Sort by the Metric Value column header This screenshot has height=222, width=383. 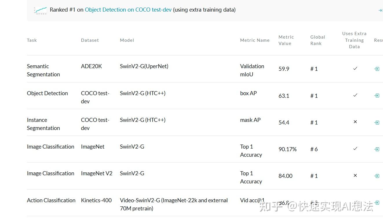[x=286, y=40]
